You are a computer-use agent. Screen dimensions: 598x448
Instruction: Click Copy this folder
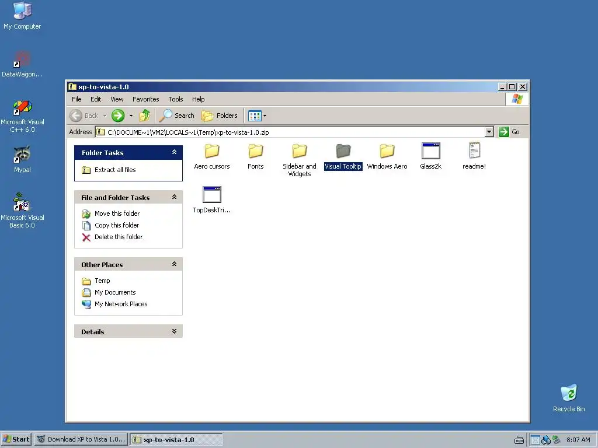(x=110, y=225)
